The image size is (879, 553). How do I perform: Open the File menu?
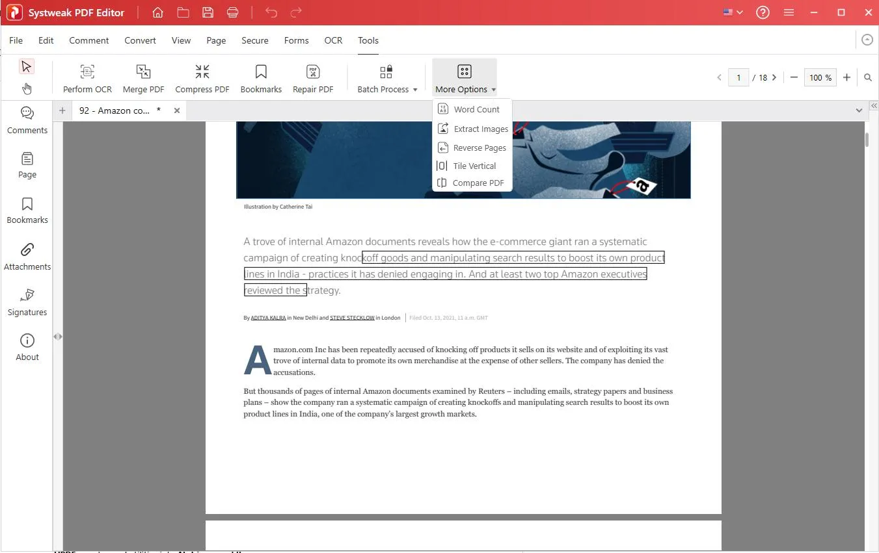point(16,40)
